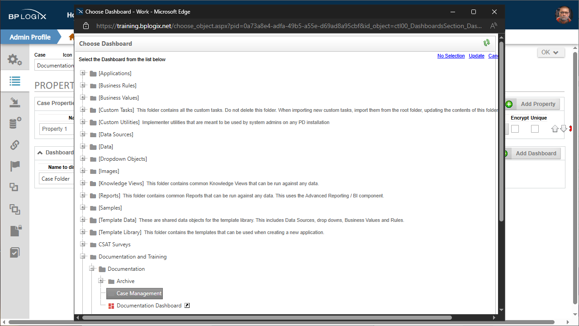The width and height of the screenshot is (579, 326).
Task: Collapse the Documentation subfolder
Action: click(92, 268)
